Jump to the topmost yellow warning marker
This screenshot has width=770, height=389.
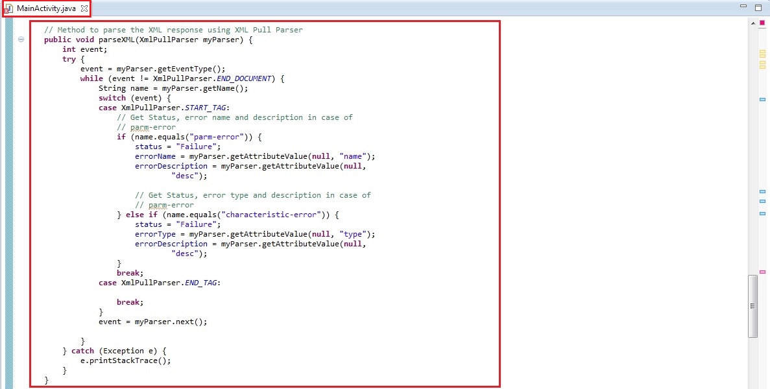pyautogui.click(x=762, y=51)
